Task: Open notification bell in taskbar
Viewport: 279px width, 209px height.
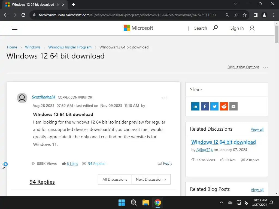Action: (x=272, y=202)
